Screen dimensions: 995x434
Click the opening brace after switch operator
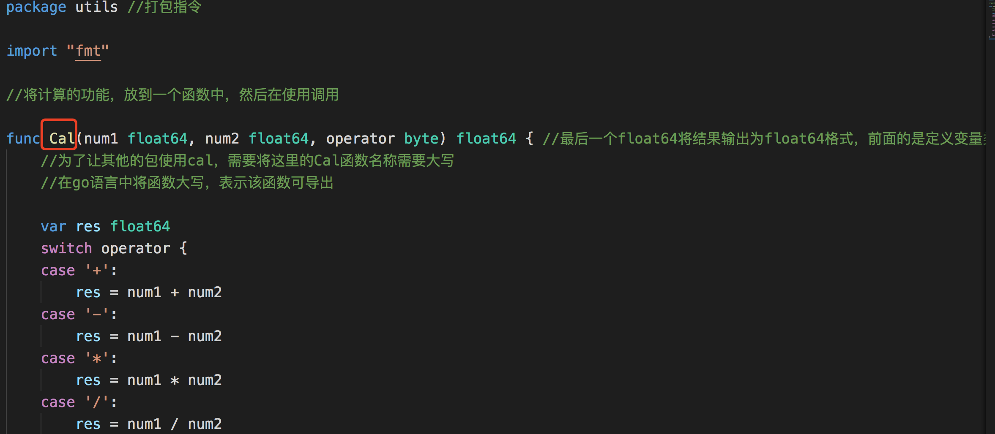(183, 249)
